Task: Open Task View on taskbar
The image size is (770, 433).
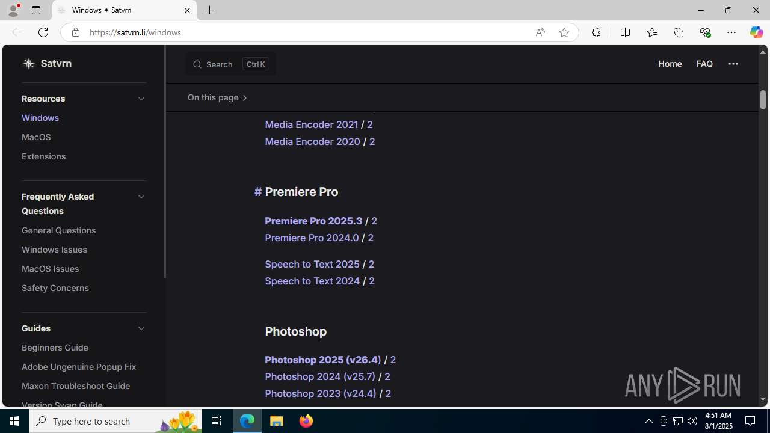Action: click(x=217, y=421)
